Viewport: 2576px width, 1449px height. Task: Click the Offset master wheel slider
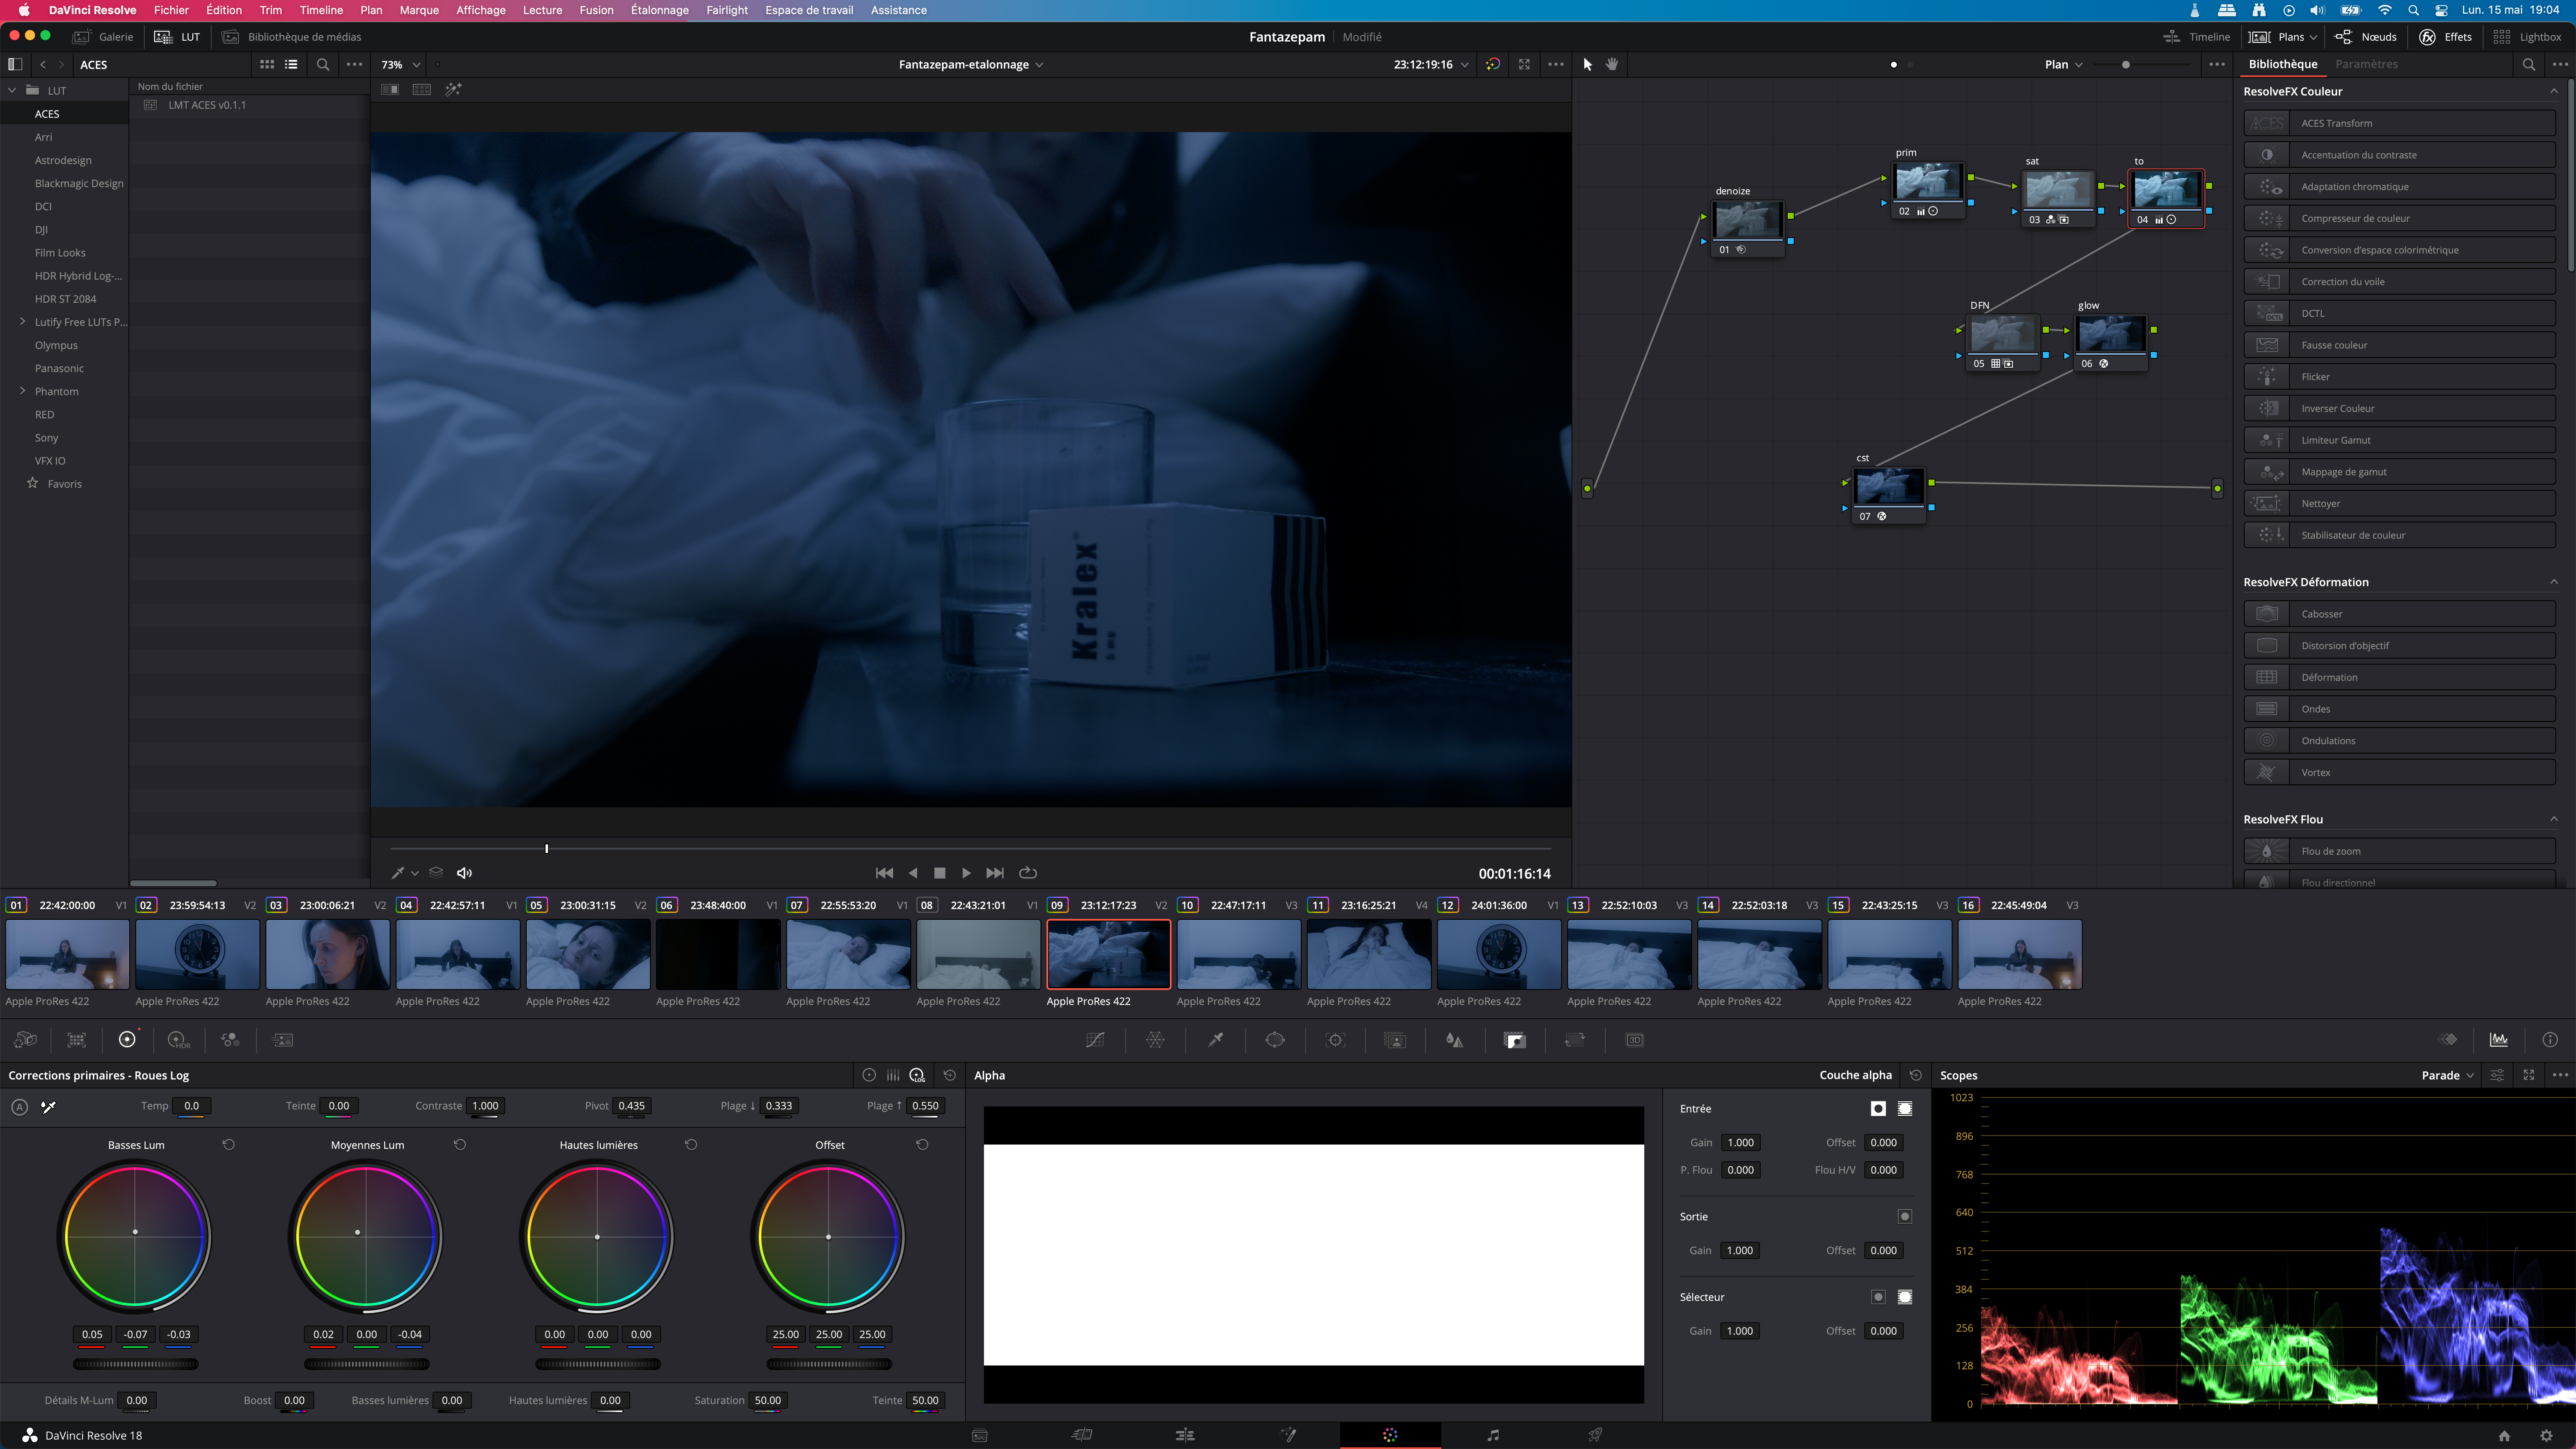pyautogui.click(x=829, y=1364)
